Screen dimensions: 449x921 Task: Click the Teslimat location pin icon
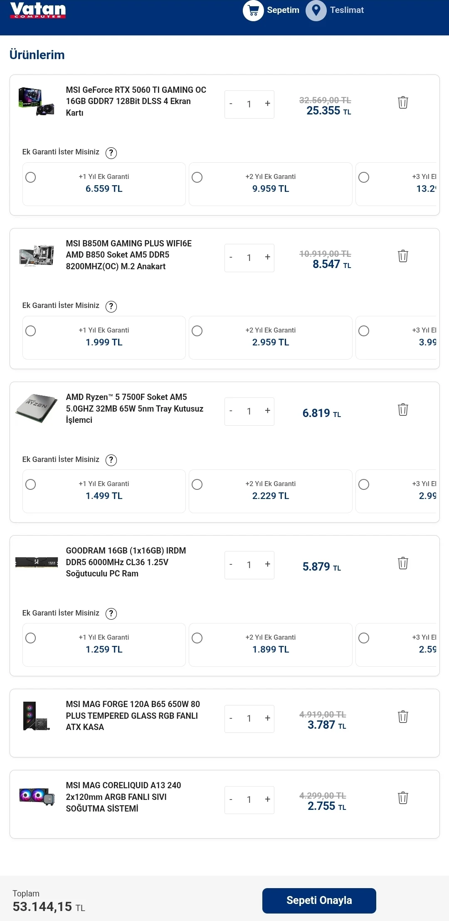pos(316,10)
